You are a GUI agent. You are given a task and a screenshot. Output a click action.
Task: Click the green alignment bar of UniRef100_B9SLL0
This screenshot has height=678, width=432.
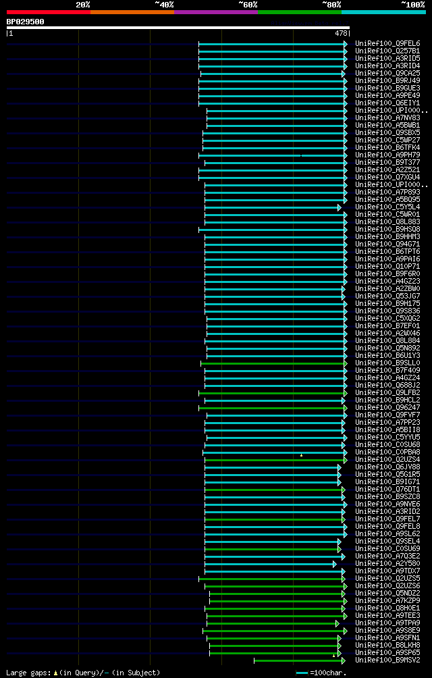click(x=274, y=363)
